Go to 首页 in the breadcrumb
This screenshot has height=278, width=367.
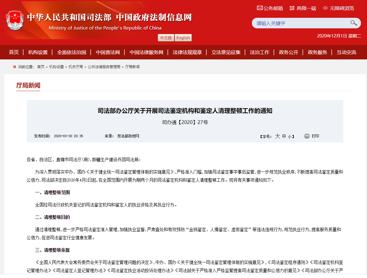point(41,67)
